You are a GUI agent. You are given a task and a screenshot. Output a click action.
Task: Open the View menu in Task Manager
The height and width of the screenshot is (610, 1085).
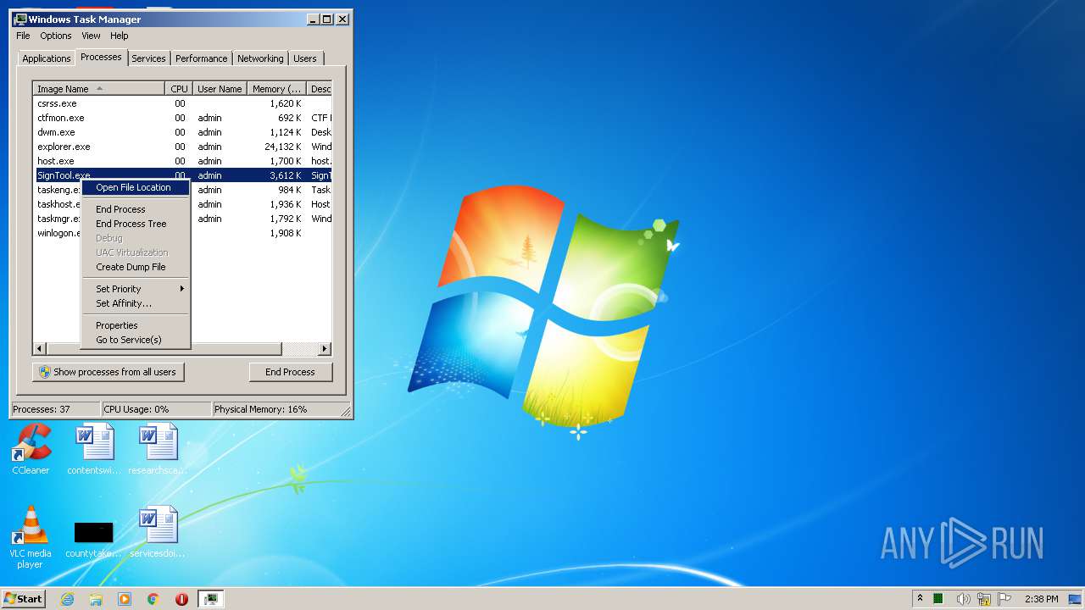(91, 36)
